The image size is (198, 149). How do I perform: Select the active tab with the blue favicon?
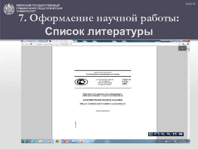coord(61,41)
